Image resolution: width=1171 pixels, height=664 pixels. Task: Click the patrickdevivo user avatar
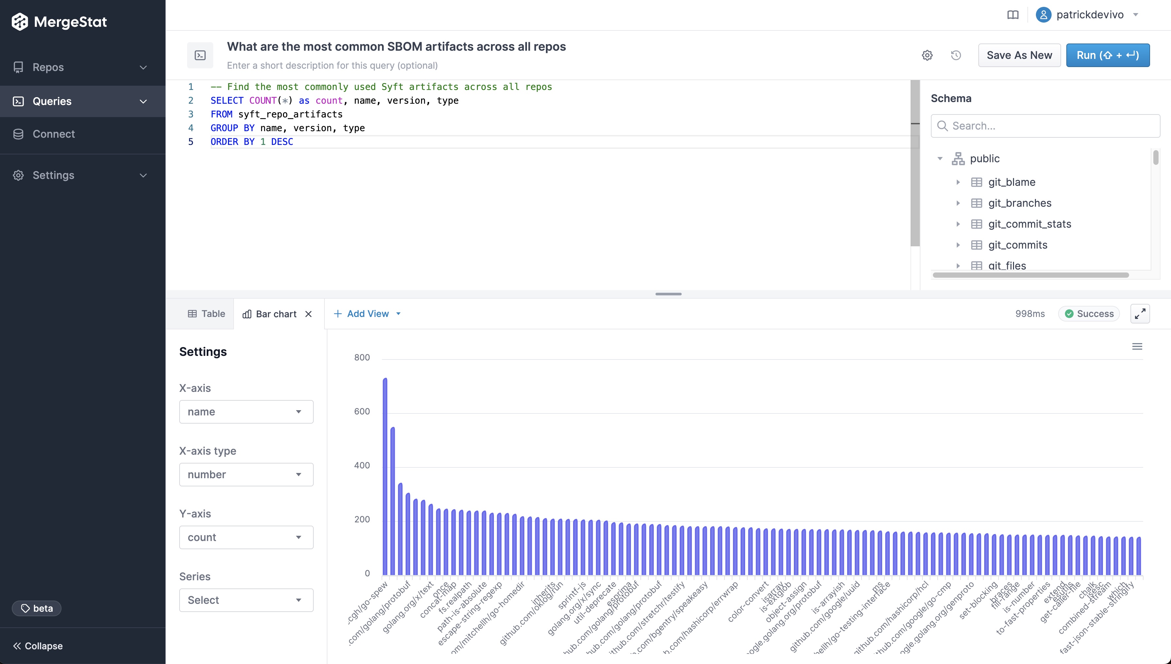pyautogui.click(x=1043, y=15)
